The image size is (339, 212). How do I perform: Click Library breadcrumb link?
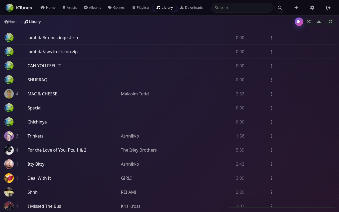33,22
